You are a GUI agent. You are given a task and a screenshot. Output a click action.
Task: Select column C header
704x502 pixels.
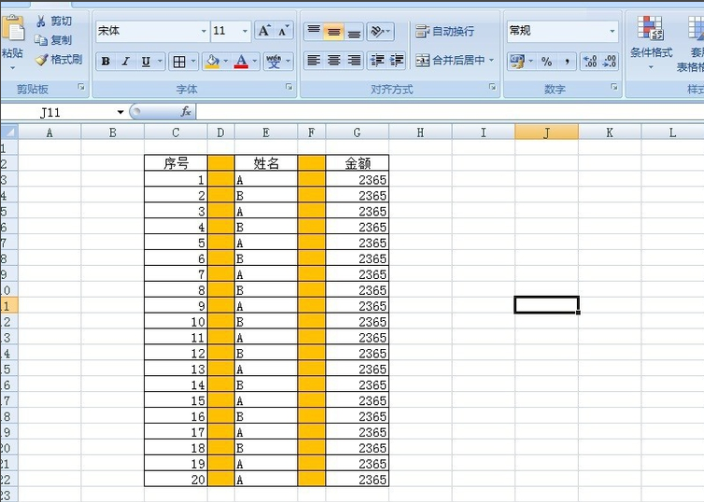click(176, 132)
